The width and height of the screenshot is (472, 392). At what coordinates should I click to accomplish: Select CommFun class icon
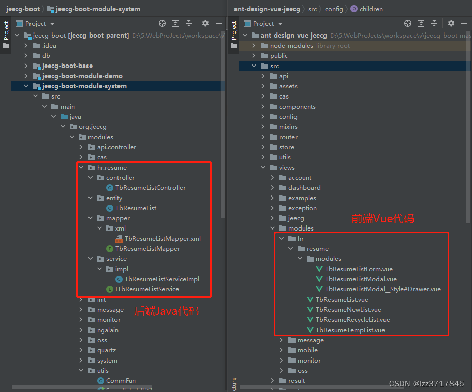click(x=101, y=381)
